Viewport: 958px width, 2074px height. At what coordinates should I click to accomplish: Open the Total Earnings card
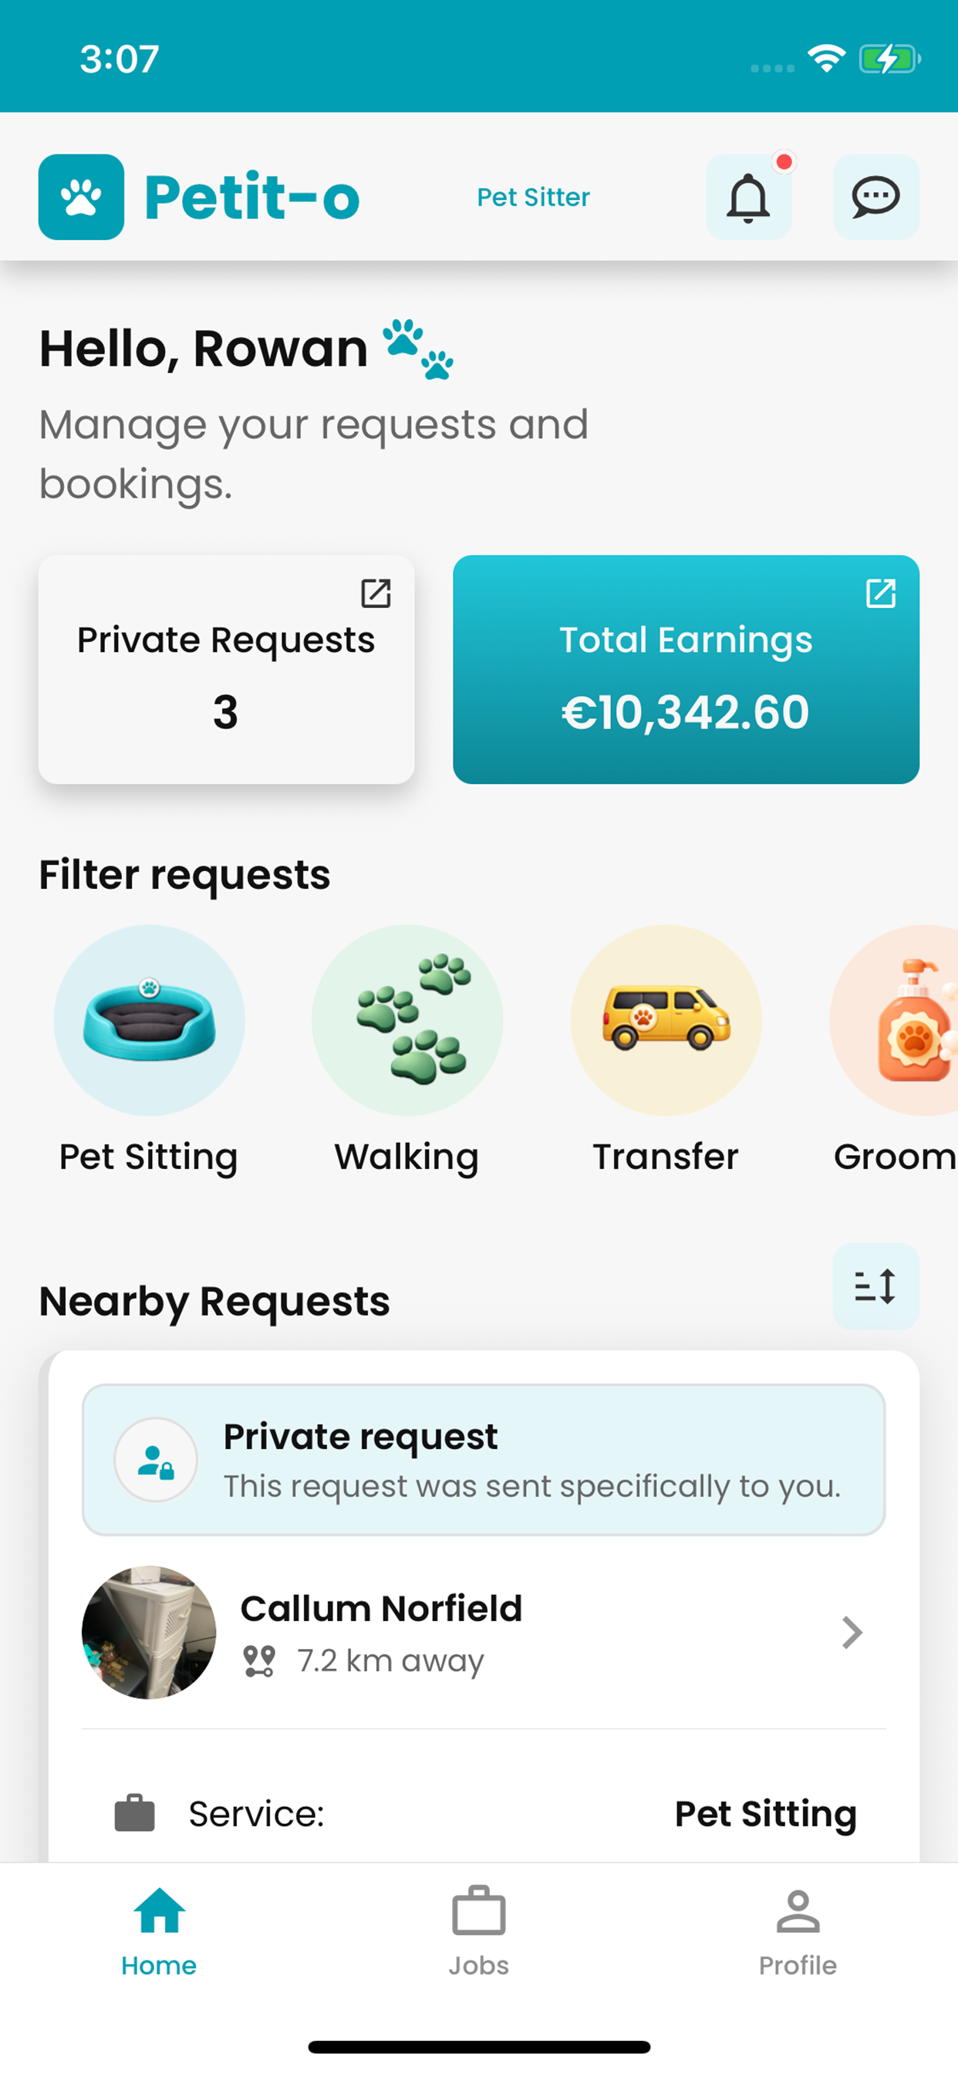tap(686, 669)
